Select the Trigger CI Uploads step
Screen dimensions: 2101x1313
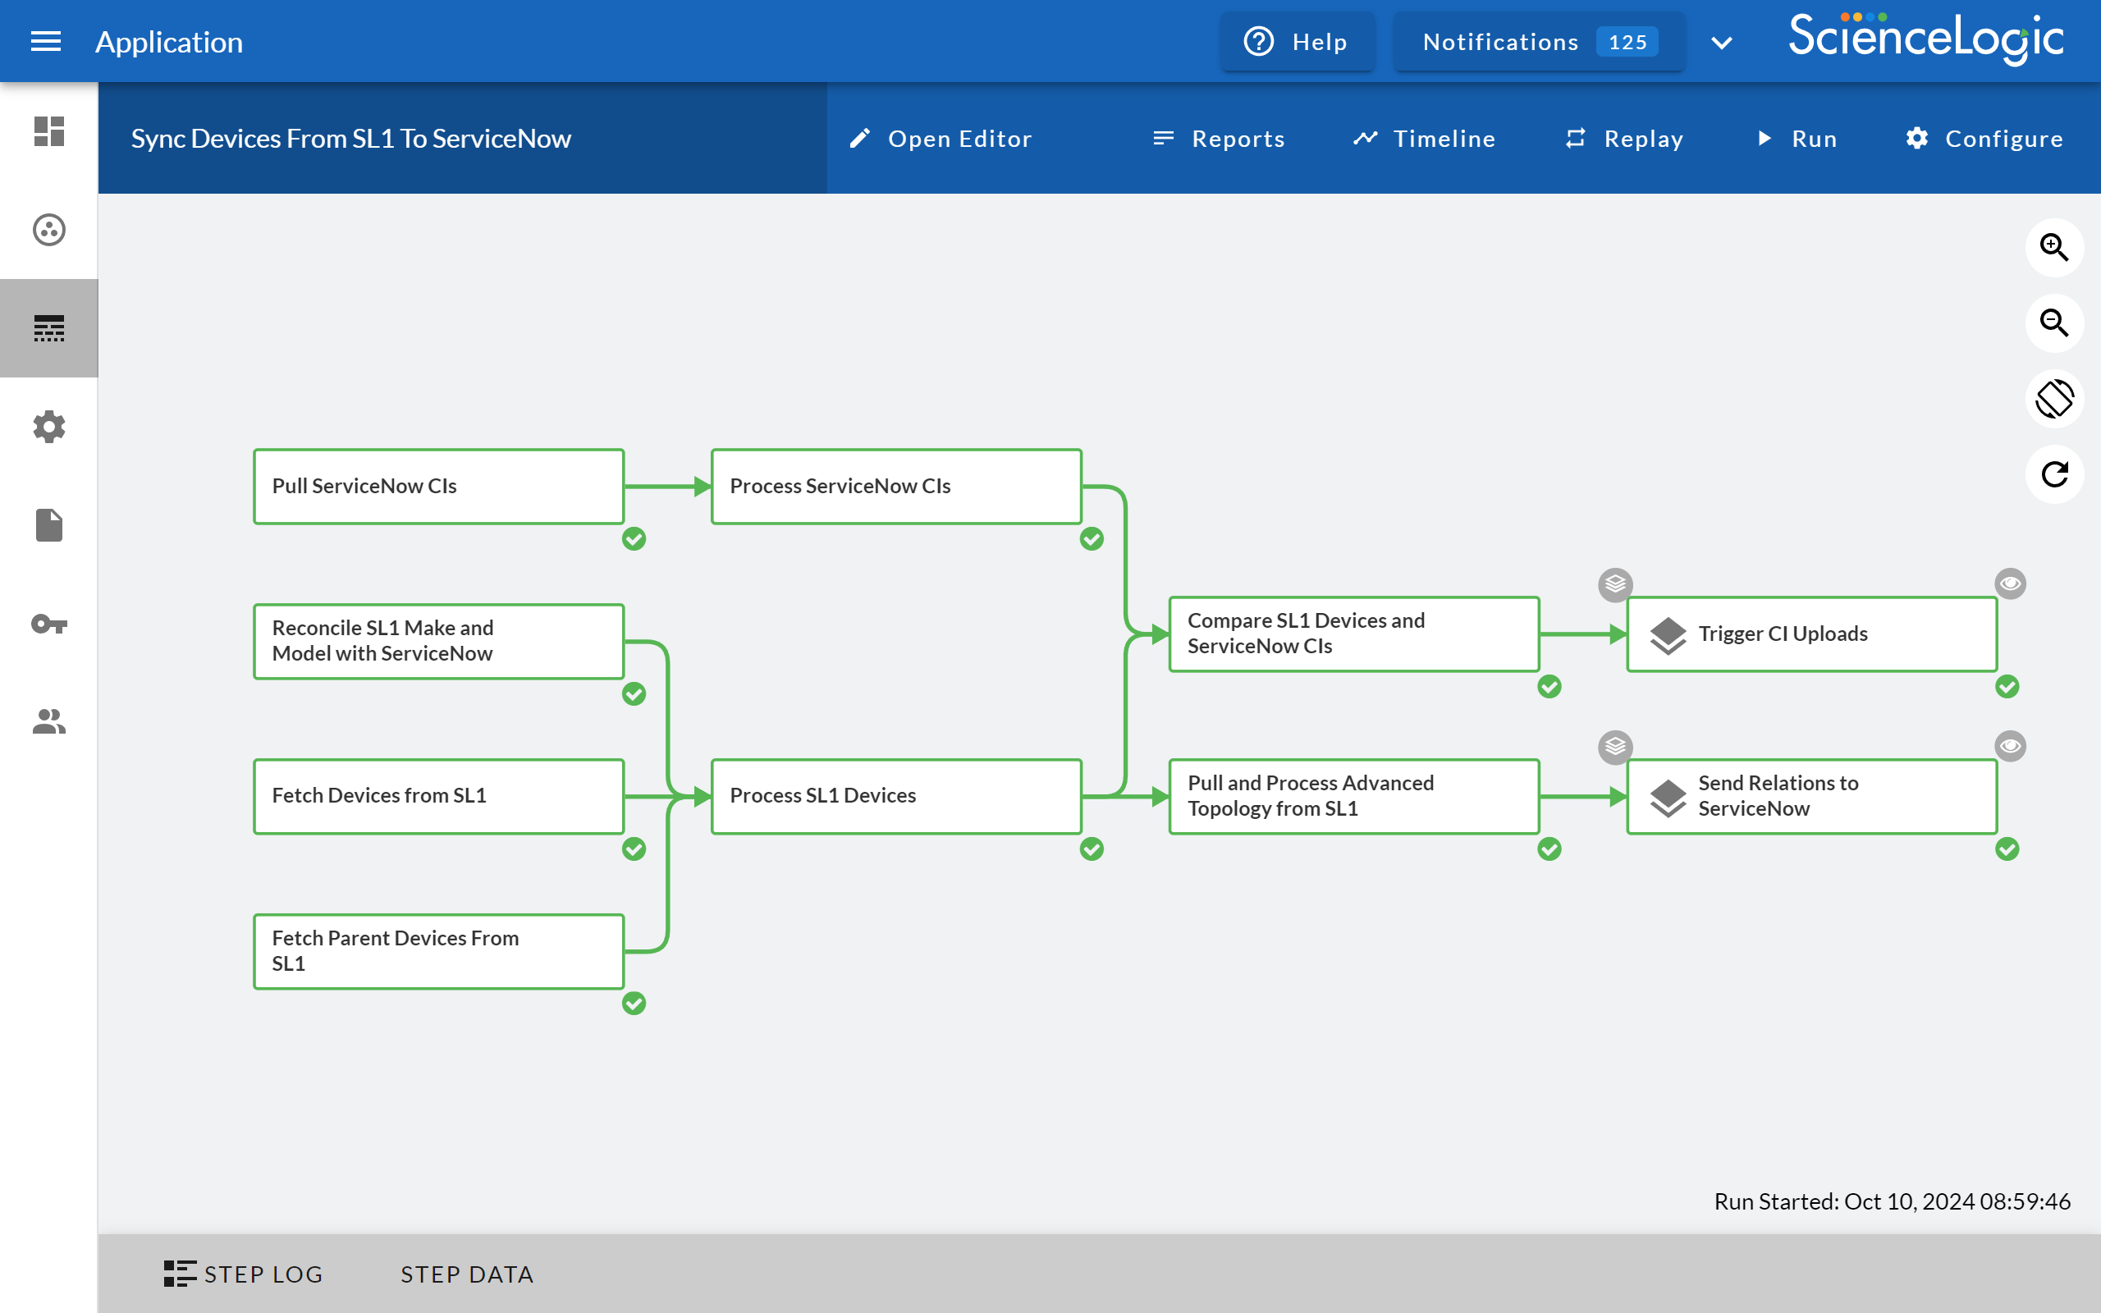tap(1812, 634)
